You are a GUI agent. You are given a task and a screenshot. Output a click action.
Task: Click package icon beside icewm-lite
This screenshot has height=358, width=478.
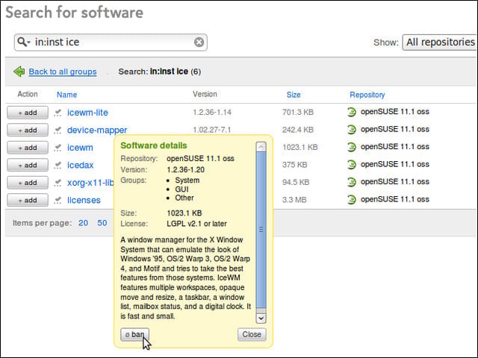pos(58,113)
